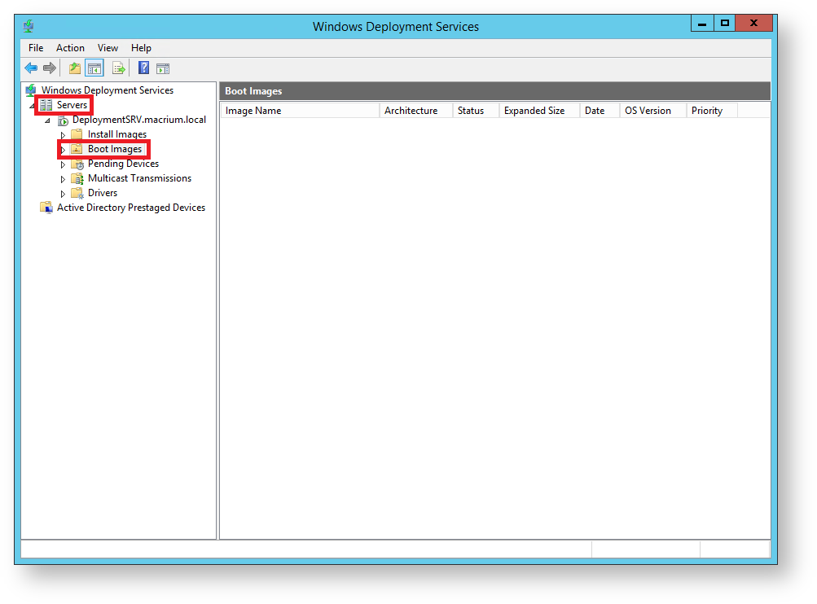Open the Help menu
The height and width of the screenshot is (604, 817).
coord(141,48)
